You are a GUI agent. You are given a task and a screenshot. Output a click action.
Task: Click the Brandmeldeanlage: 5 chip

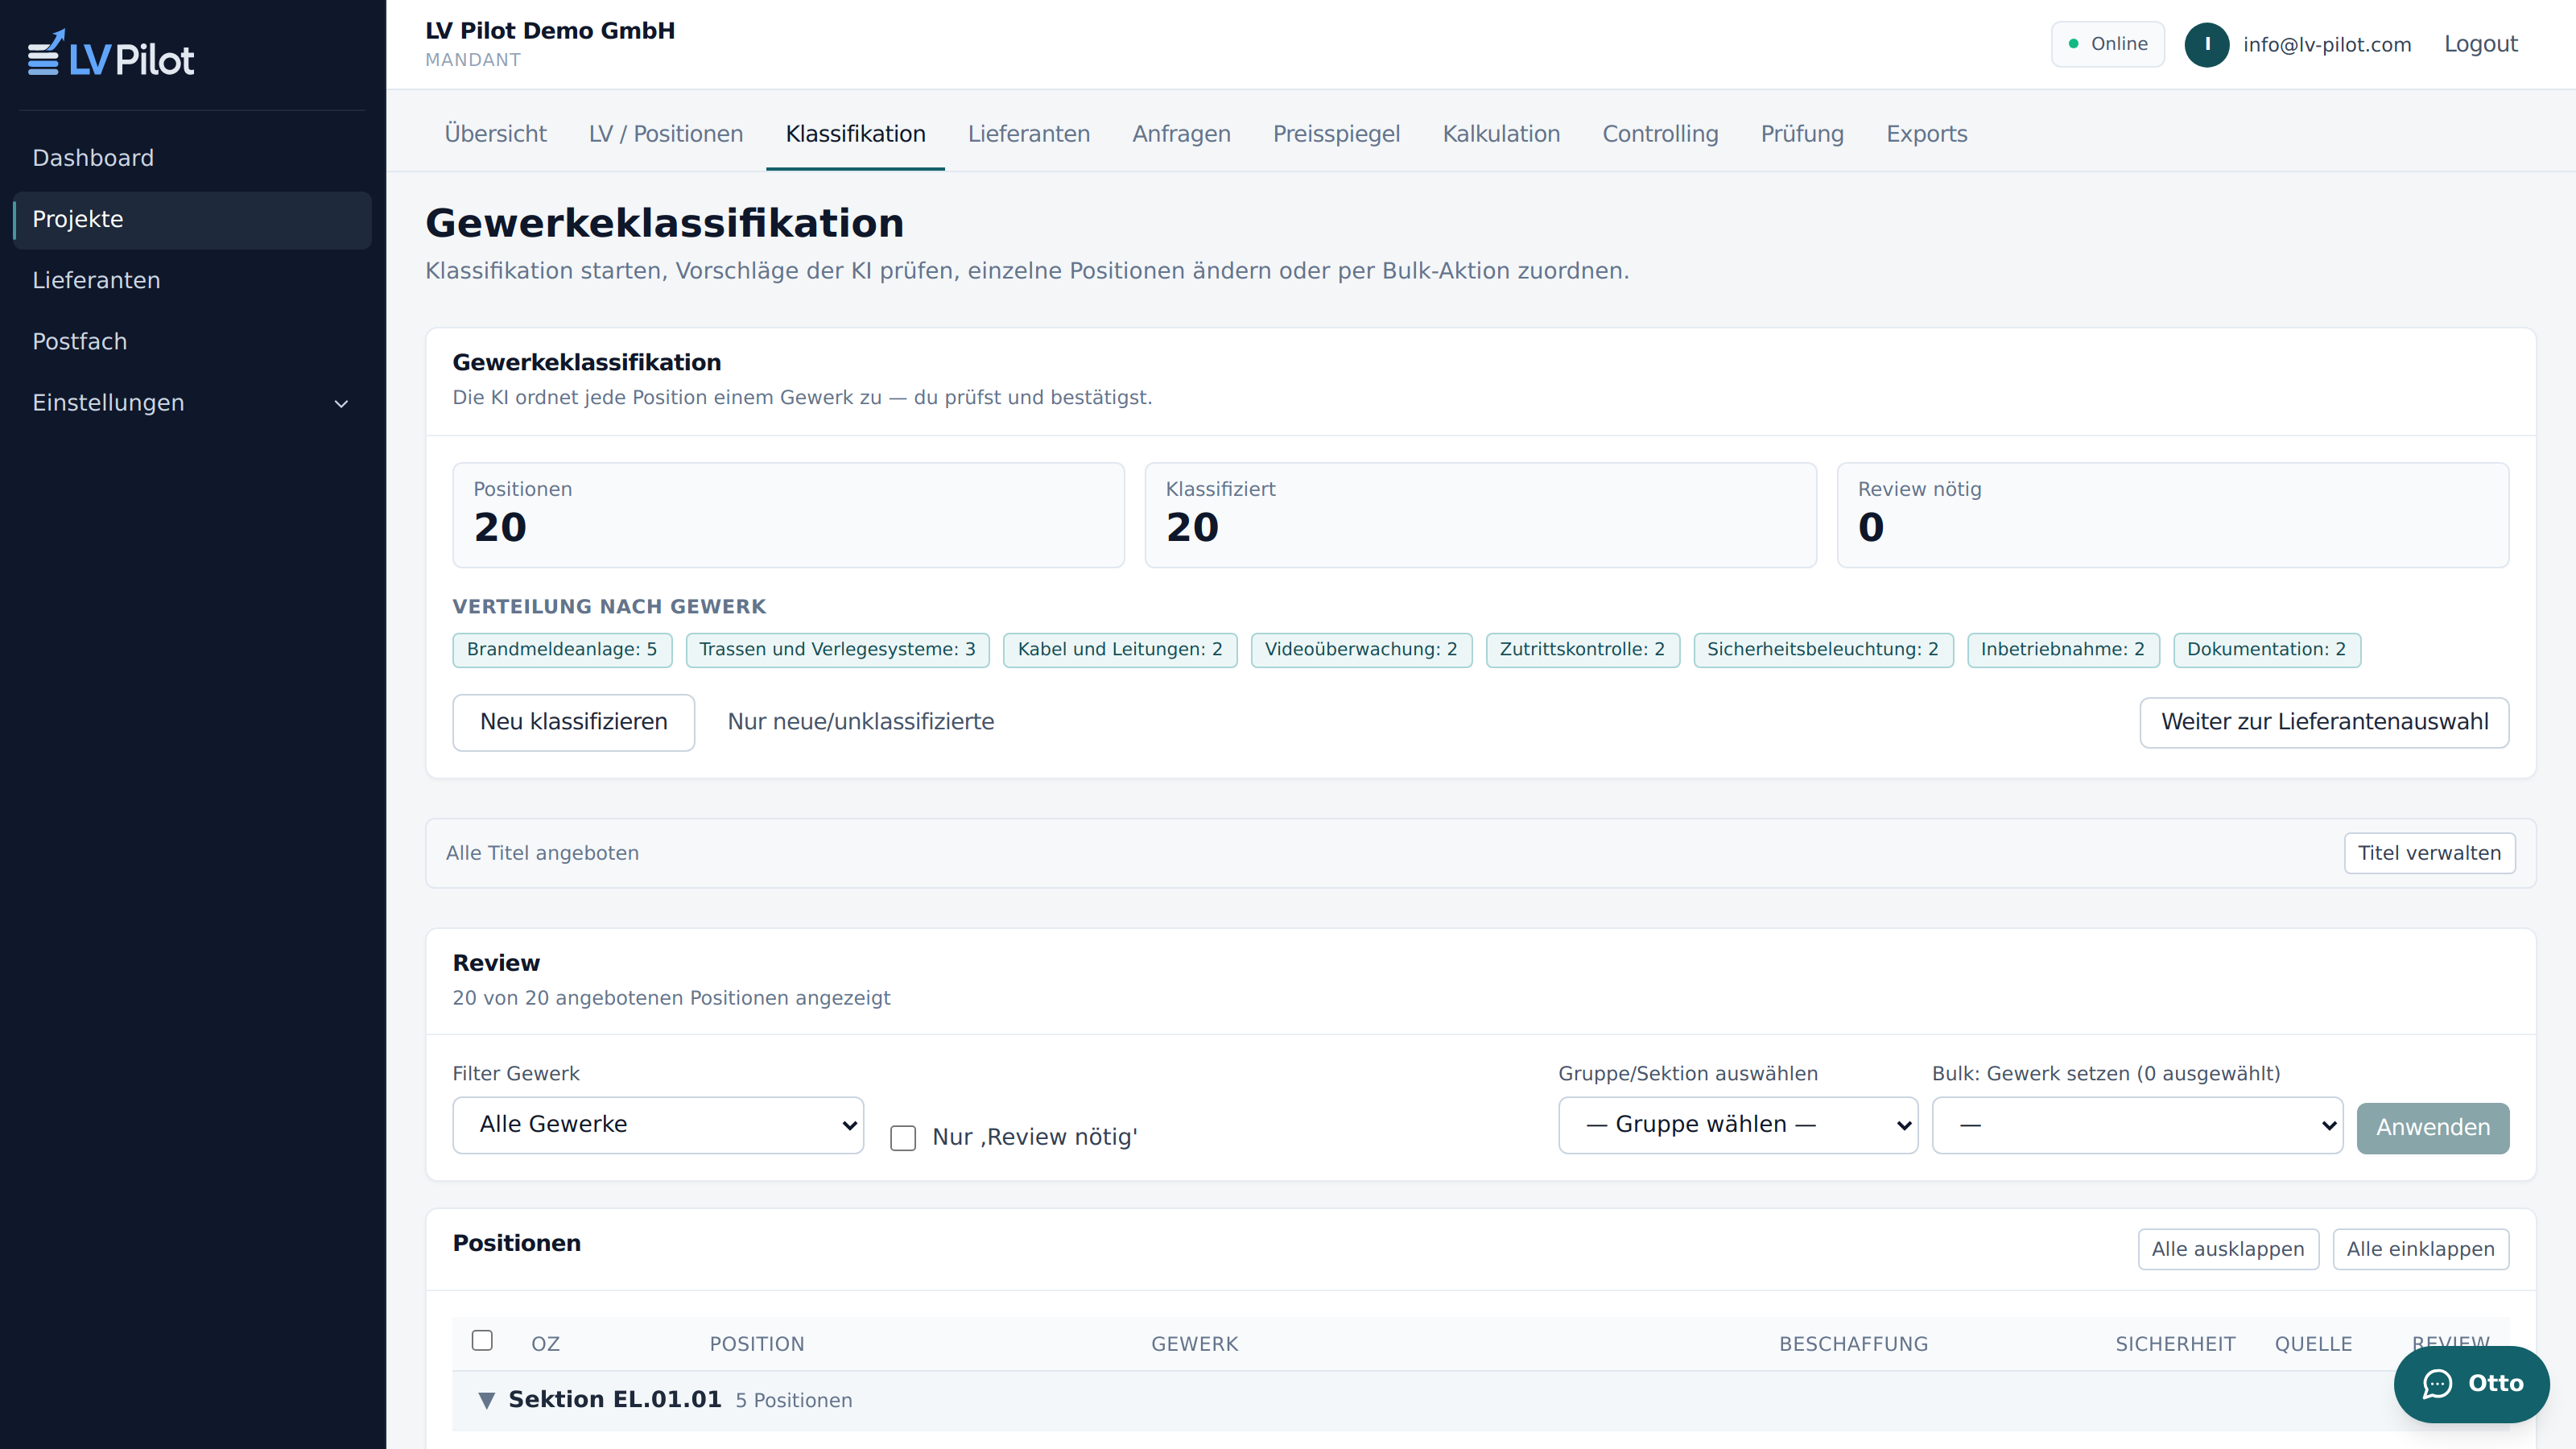pos(562,650)
